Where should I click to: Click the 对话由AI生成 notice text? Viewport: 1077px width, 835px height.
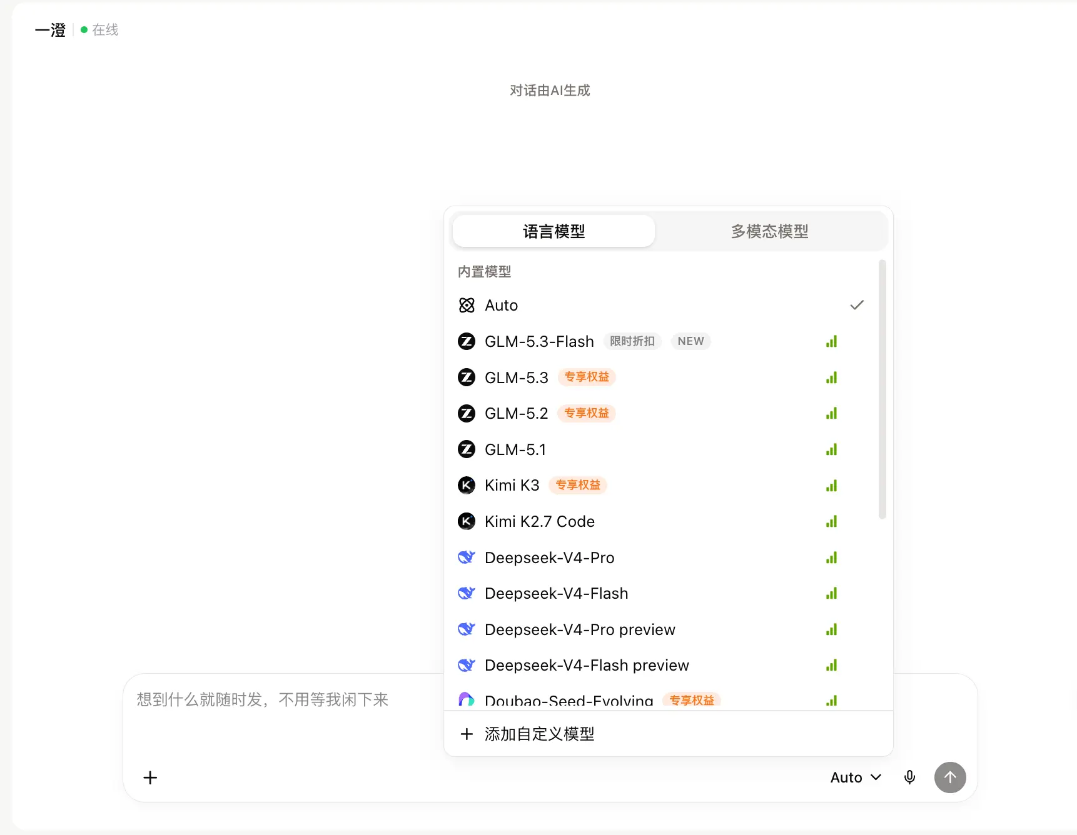[x=550, y=91]
